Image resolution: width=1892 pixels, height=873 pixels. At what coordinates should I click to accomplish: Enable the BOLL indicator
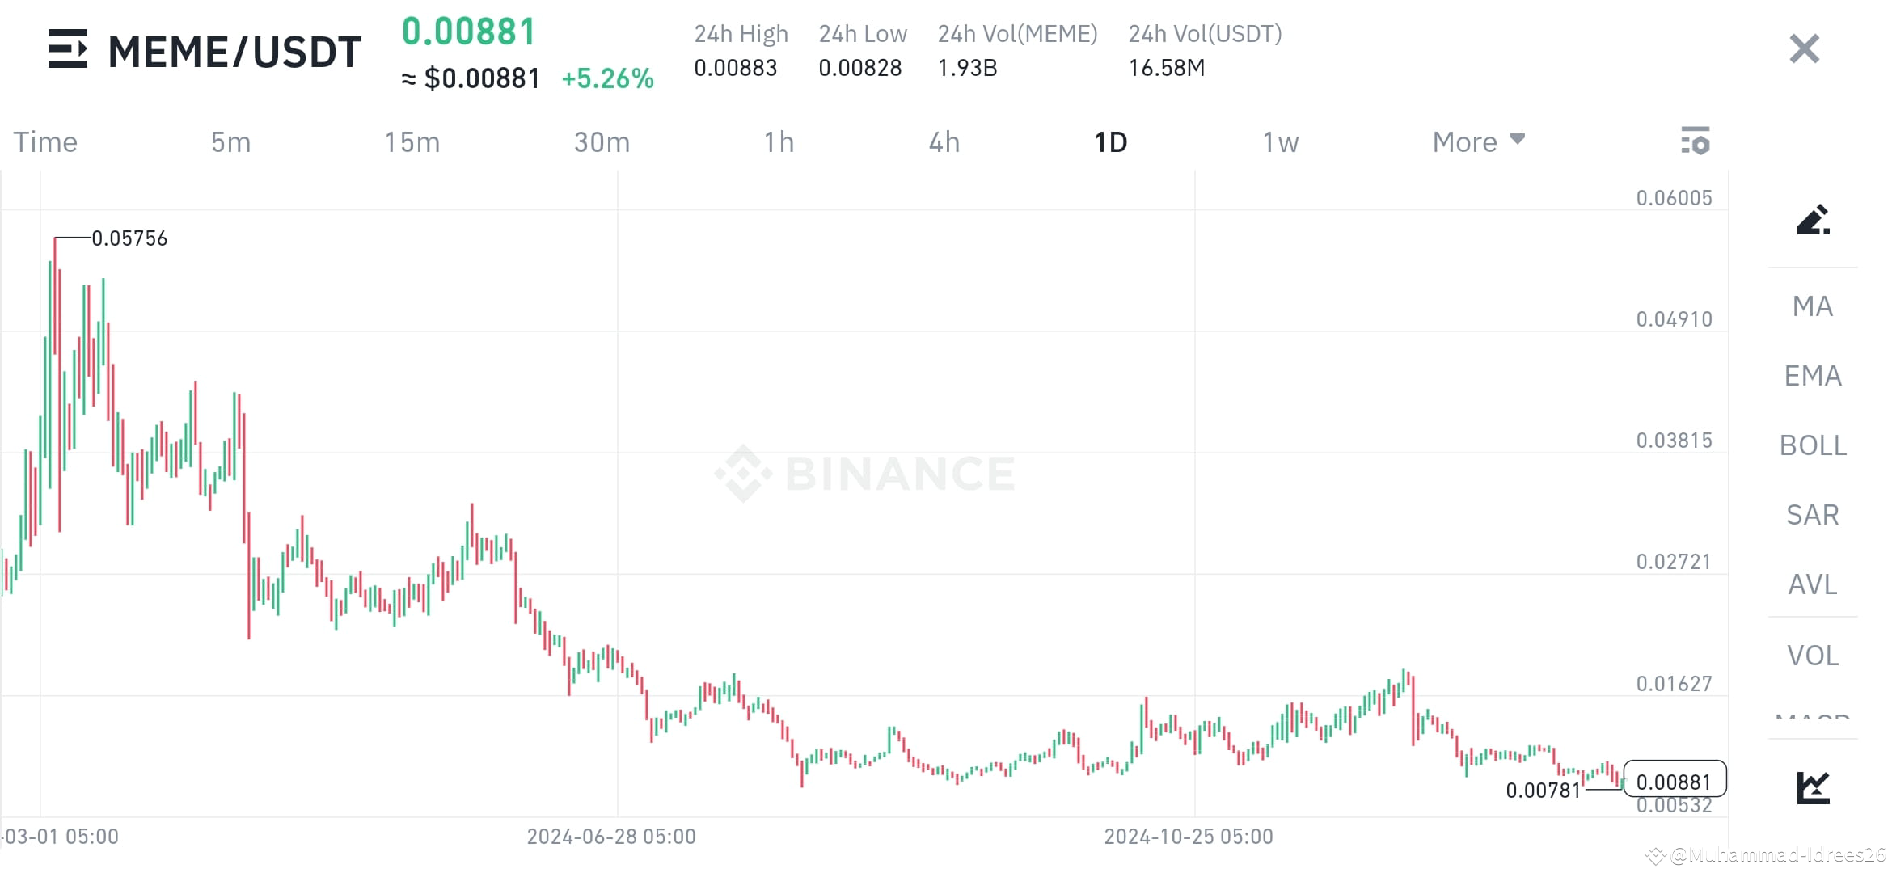click(1812, 445)
